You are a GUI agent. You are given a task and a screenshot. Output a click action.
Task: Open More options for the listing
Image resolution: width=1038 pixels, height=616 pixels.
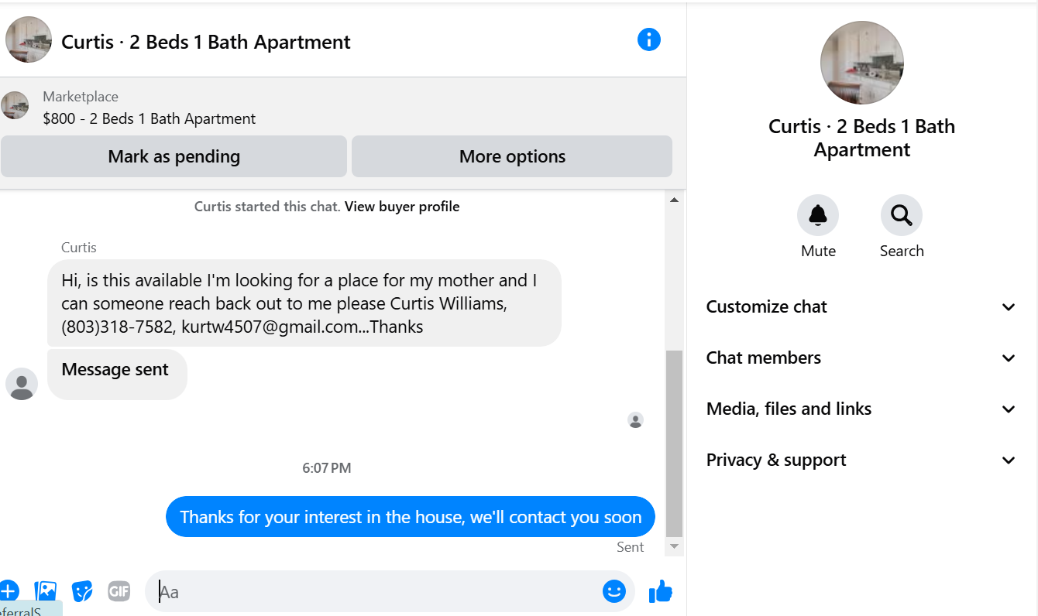click(x=512, y=156)
